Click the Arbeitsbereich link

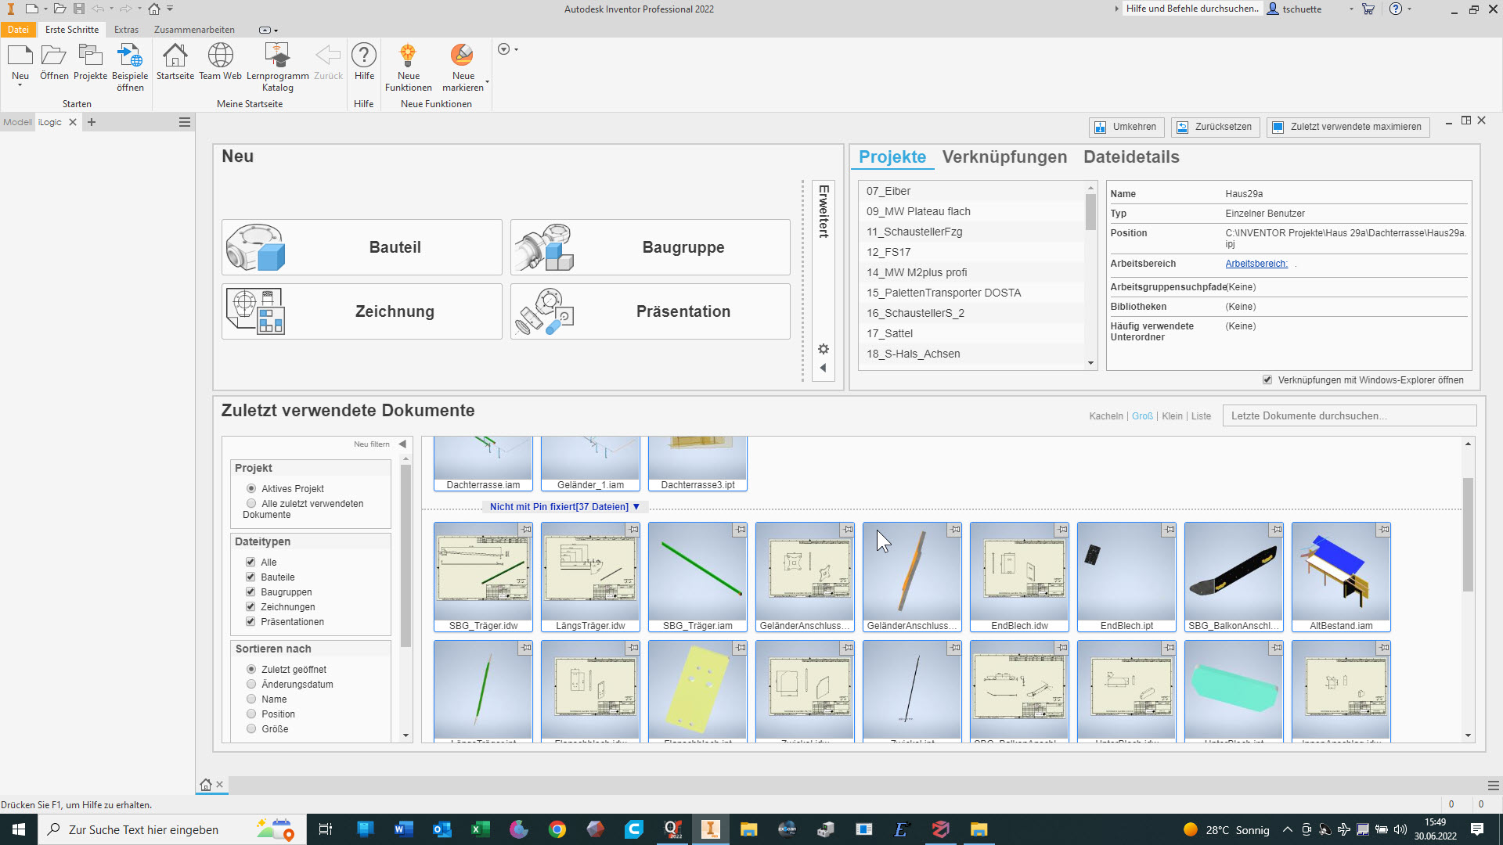pyautogui.click(x=1256, y=264)
